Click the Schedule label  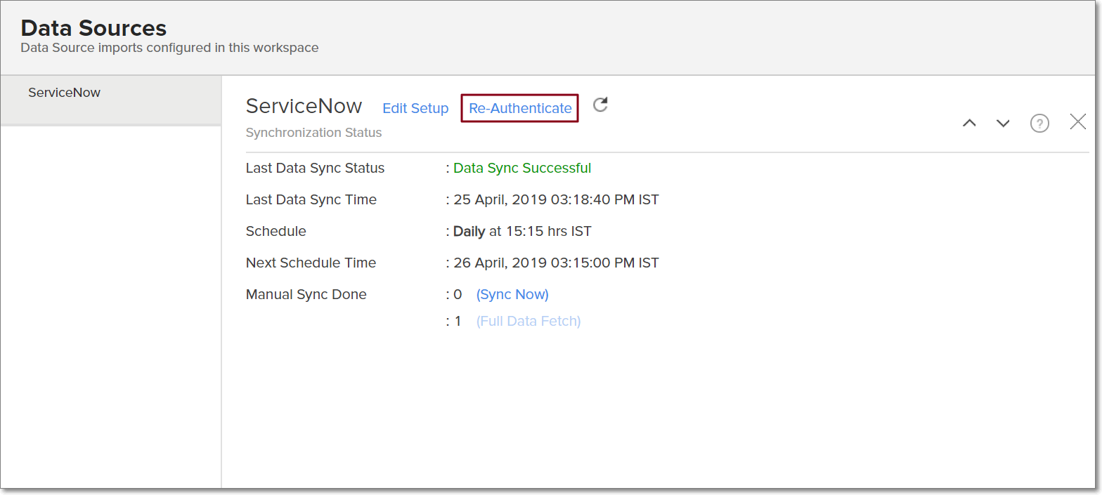tap(276, 231)
